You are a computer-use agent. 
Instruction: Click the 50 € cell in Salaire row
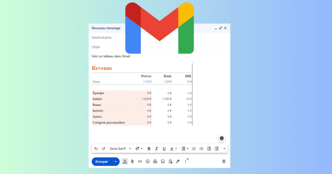[x=189, y=99]
